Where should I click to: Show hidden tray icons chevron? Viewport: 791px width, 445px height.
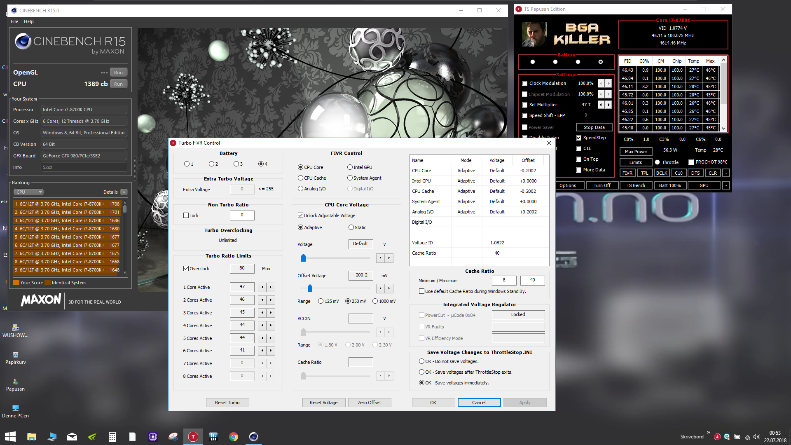[708, 433]
